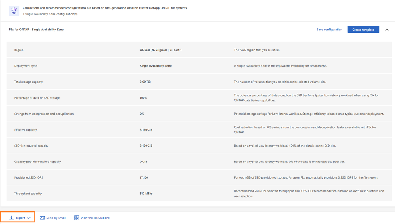
Task: Select the Effective capacity row label
Action: (26, 130)
